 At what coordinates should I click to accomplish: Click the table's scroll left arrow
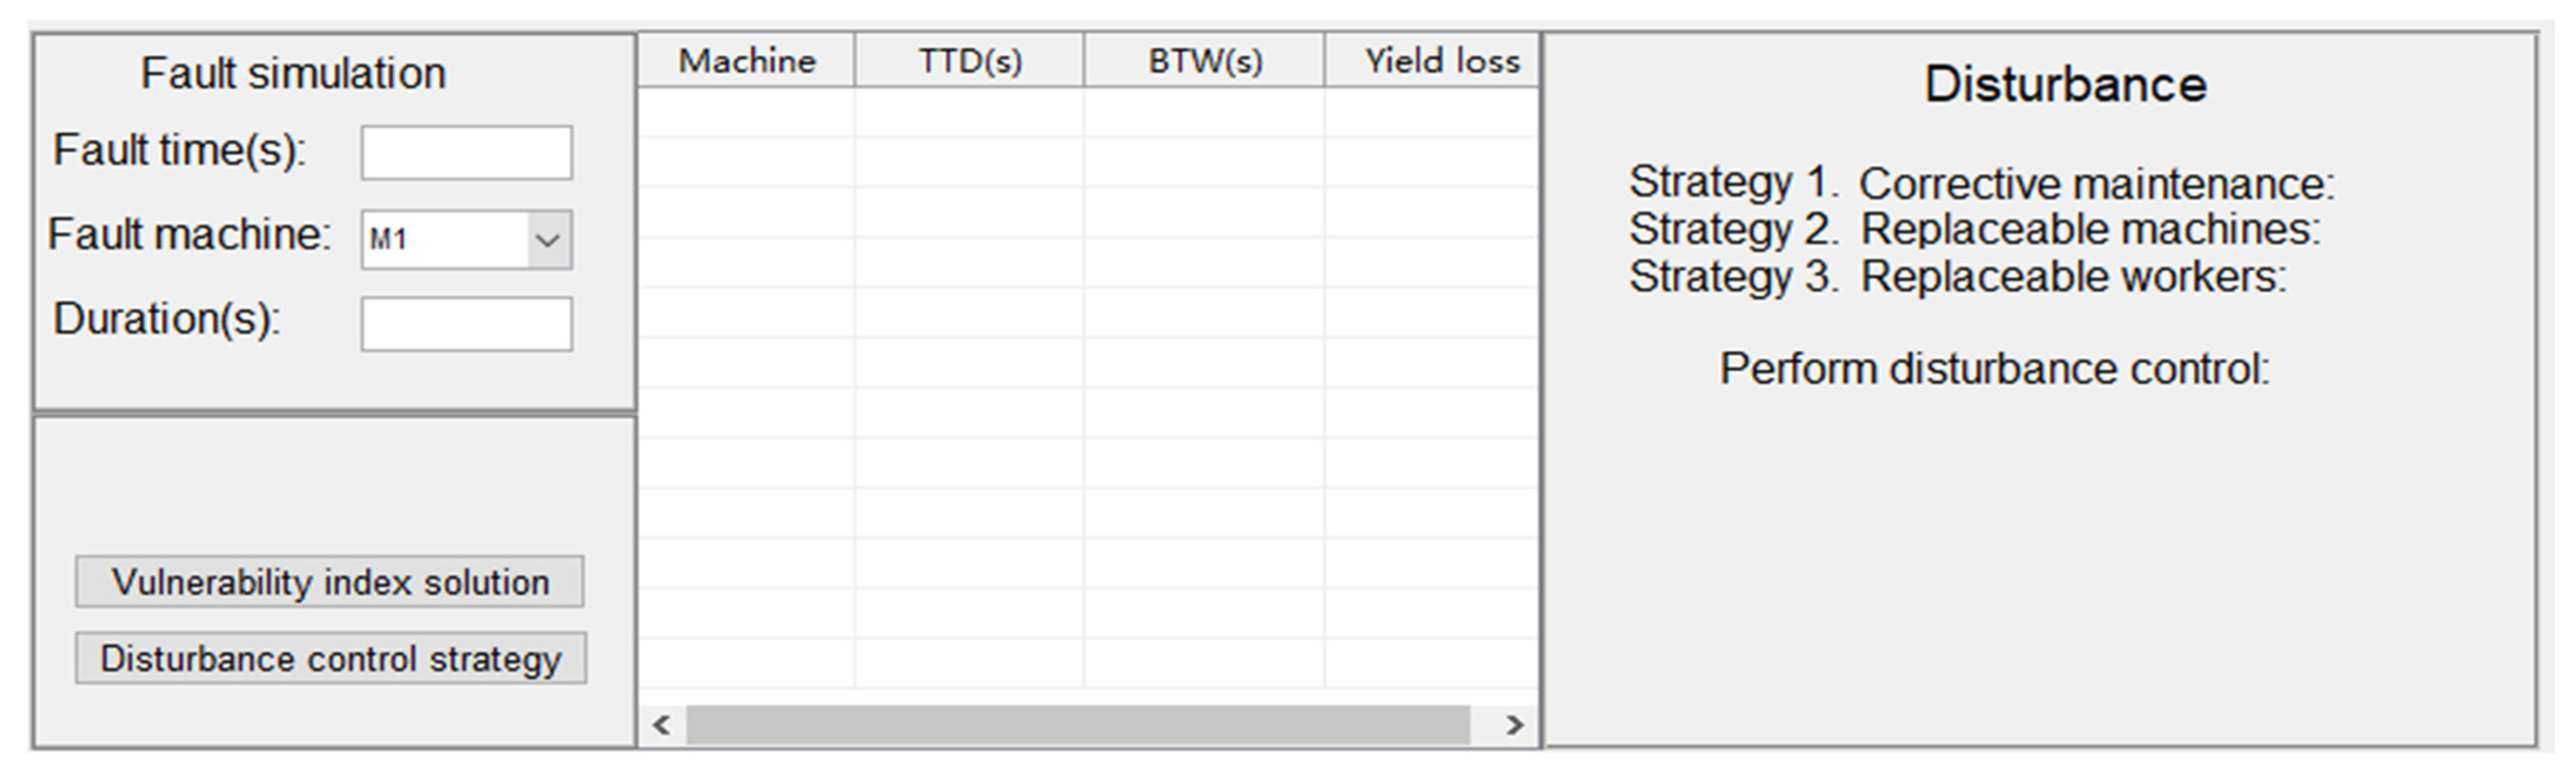click(661, 725)
